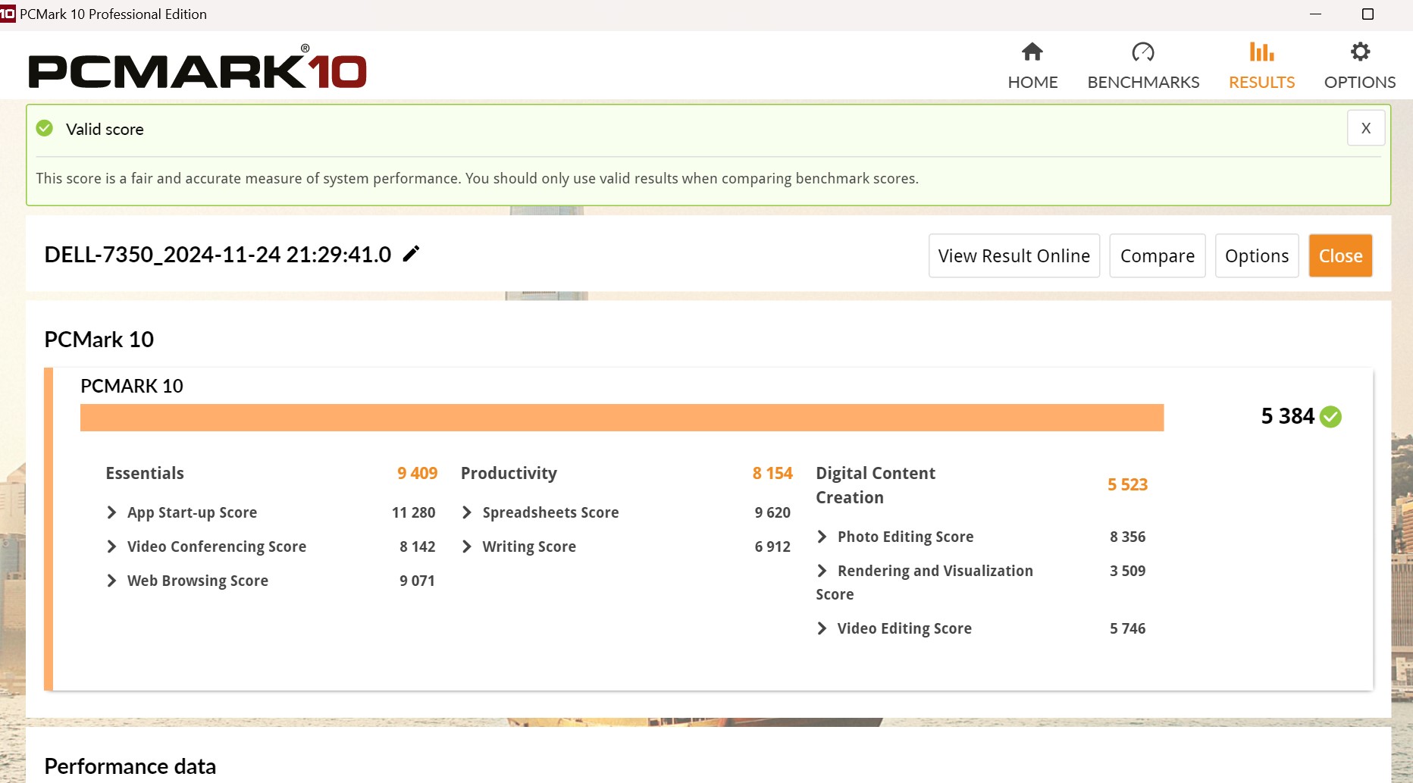Click the PCMark 10 logo
The image size is (1413, 783).
tap(197, 70)
